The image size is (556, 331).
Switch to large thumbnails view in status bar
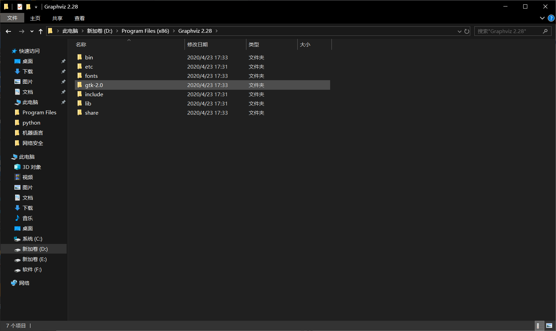coord(549,326)
